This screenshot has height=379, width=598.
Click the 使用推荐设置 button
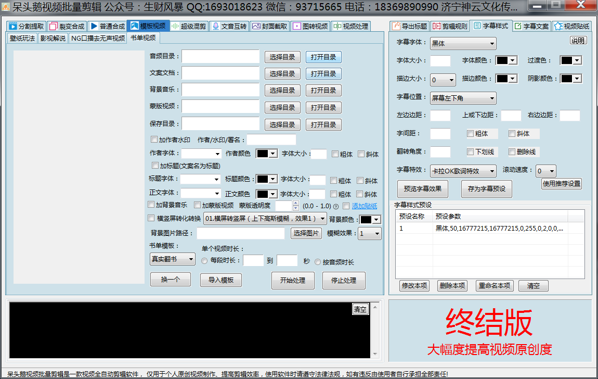pyautogui.click(x=562, y=184)
